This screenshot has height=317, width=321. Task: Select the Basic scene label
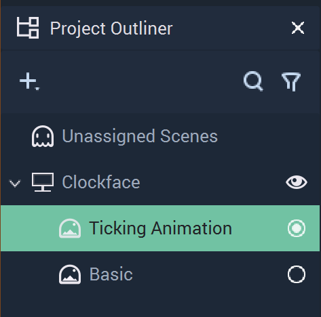(111, 274)
